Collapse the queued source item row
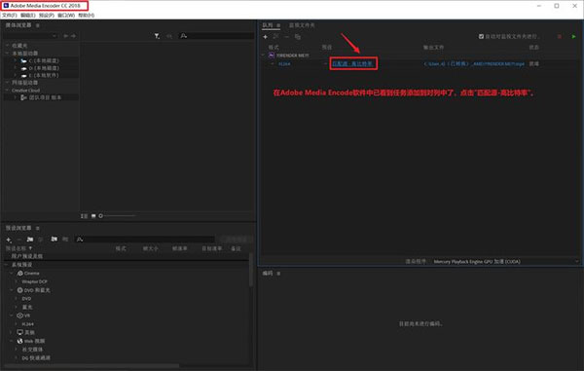Image resolution: width=584 pixels, height=371 pixels. pyautogui.click(x=264, y=56)
